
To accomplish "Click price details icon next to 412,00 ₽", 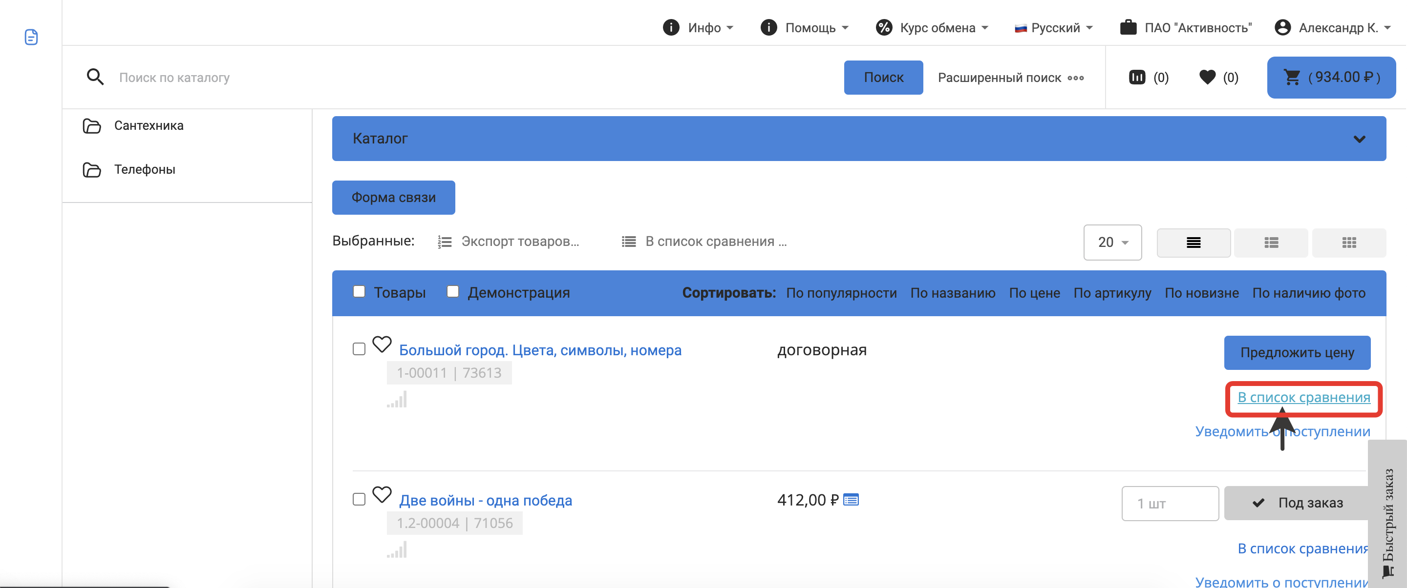I will (x=851, y=500).
